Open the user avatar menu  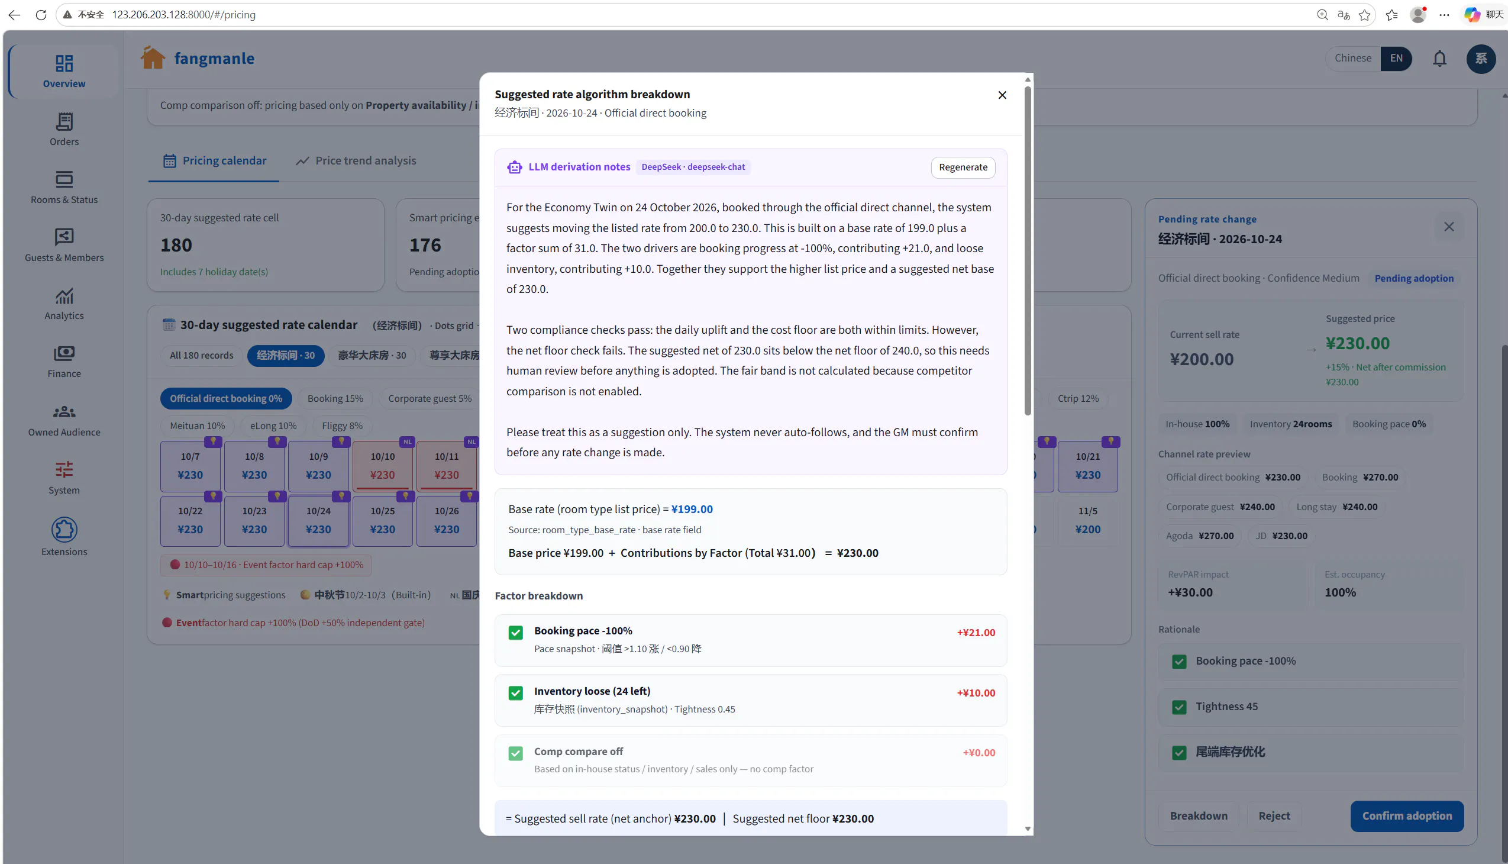(1481, 59)
